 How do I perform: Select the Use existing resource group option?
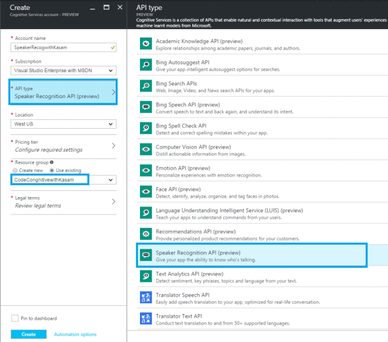52,170
